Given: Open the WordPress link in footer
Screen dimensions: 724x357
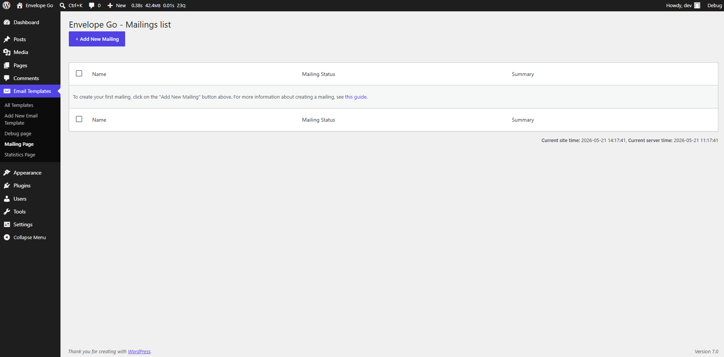Looking at the screenshot, I should pos(139,351).
